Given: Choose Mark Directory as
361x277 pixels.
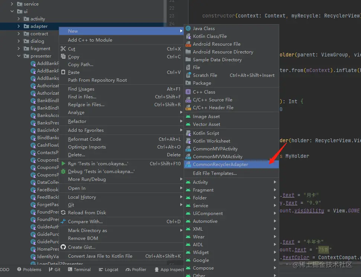Looking at the screenshot, I should click(121, 230).
